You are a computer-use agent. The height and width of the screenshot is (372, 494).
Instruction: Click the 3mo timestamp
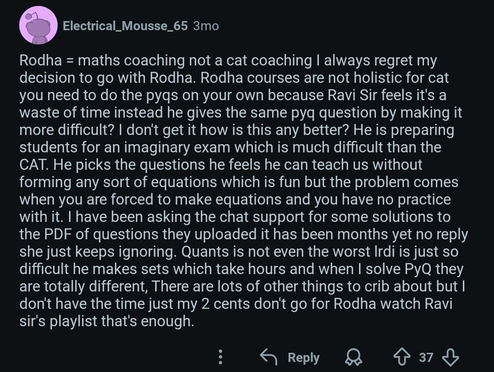point(206,26)
